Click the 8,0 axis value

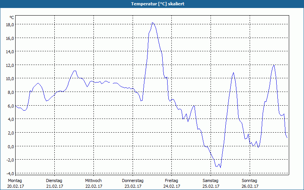[11, 92]
